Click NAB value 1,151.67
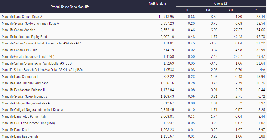The height and width of the screenshot is (140, 267). point(167,136)
